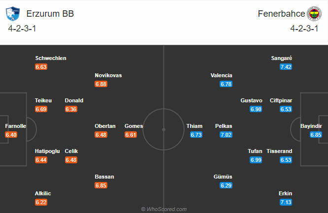
Task: Select player Valencia
Action: [x=221, y=75]
